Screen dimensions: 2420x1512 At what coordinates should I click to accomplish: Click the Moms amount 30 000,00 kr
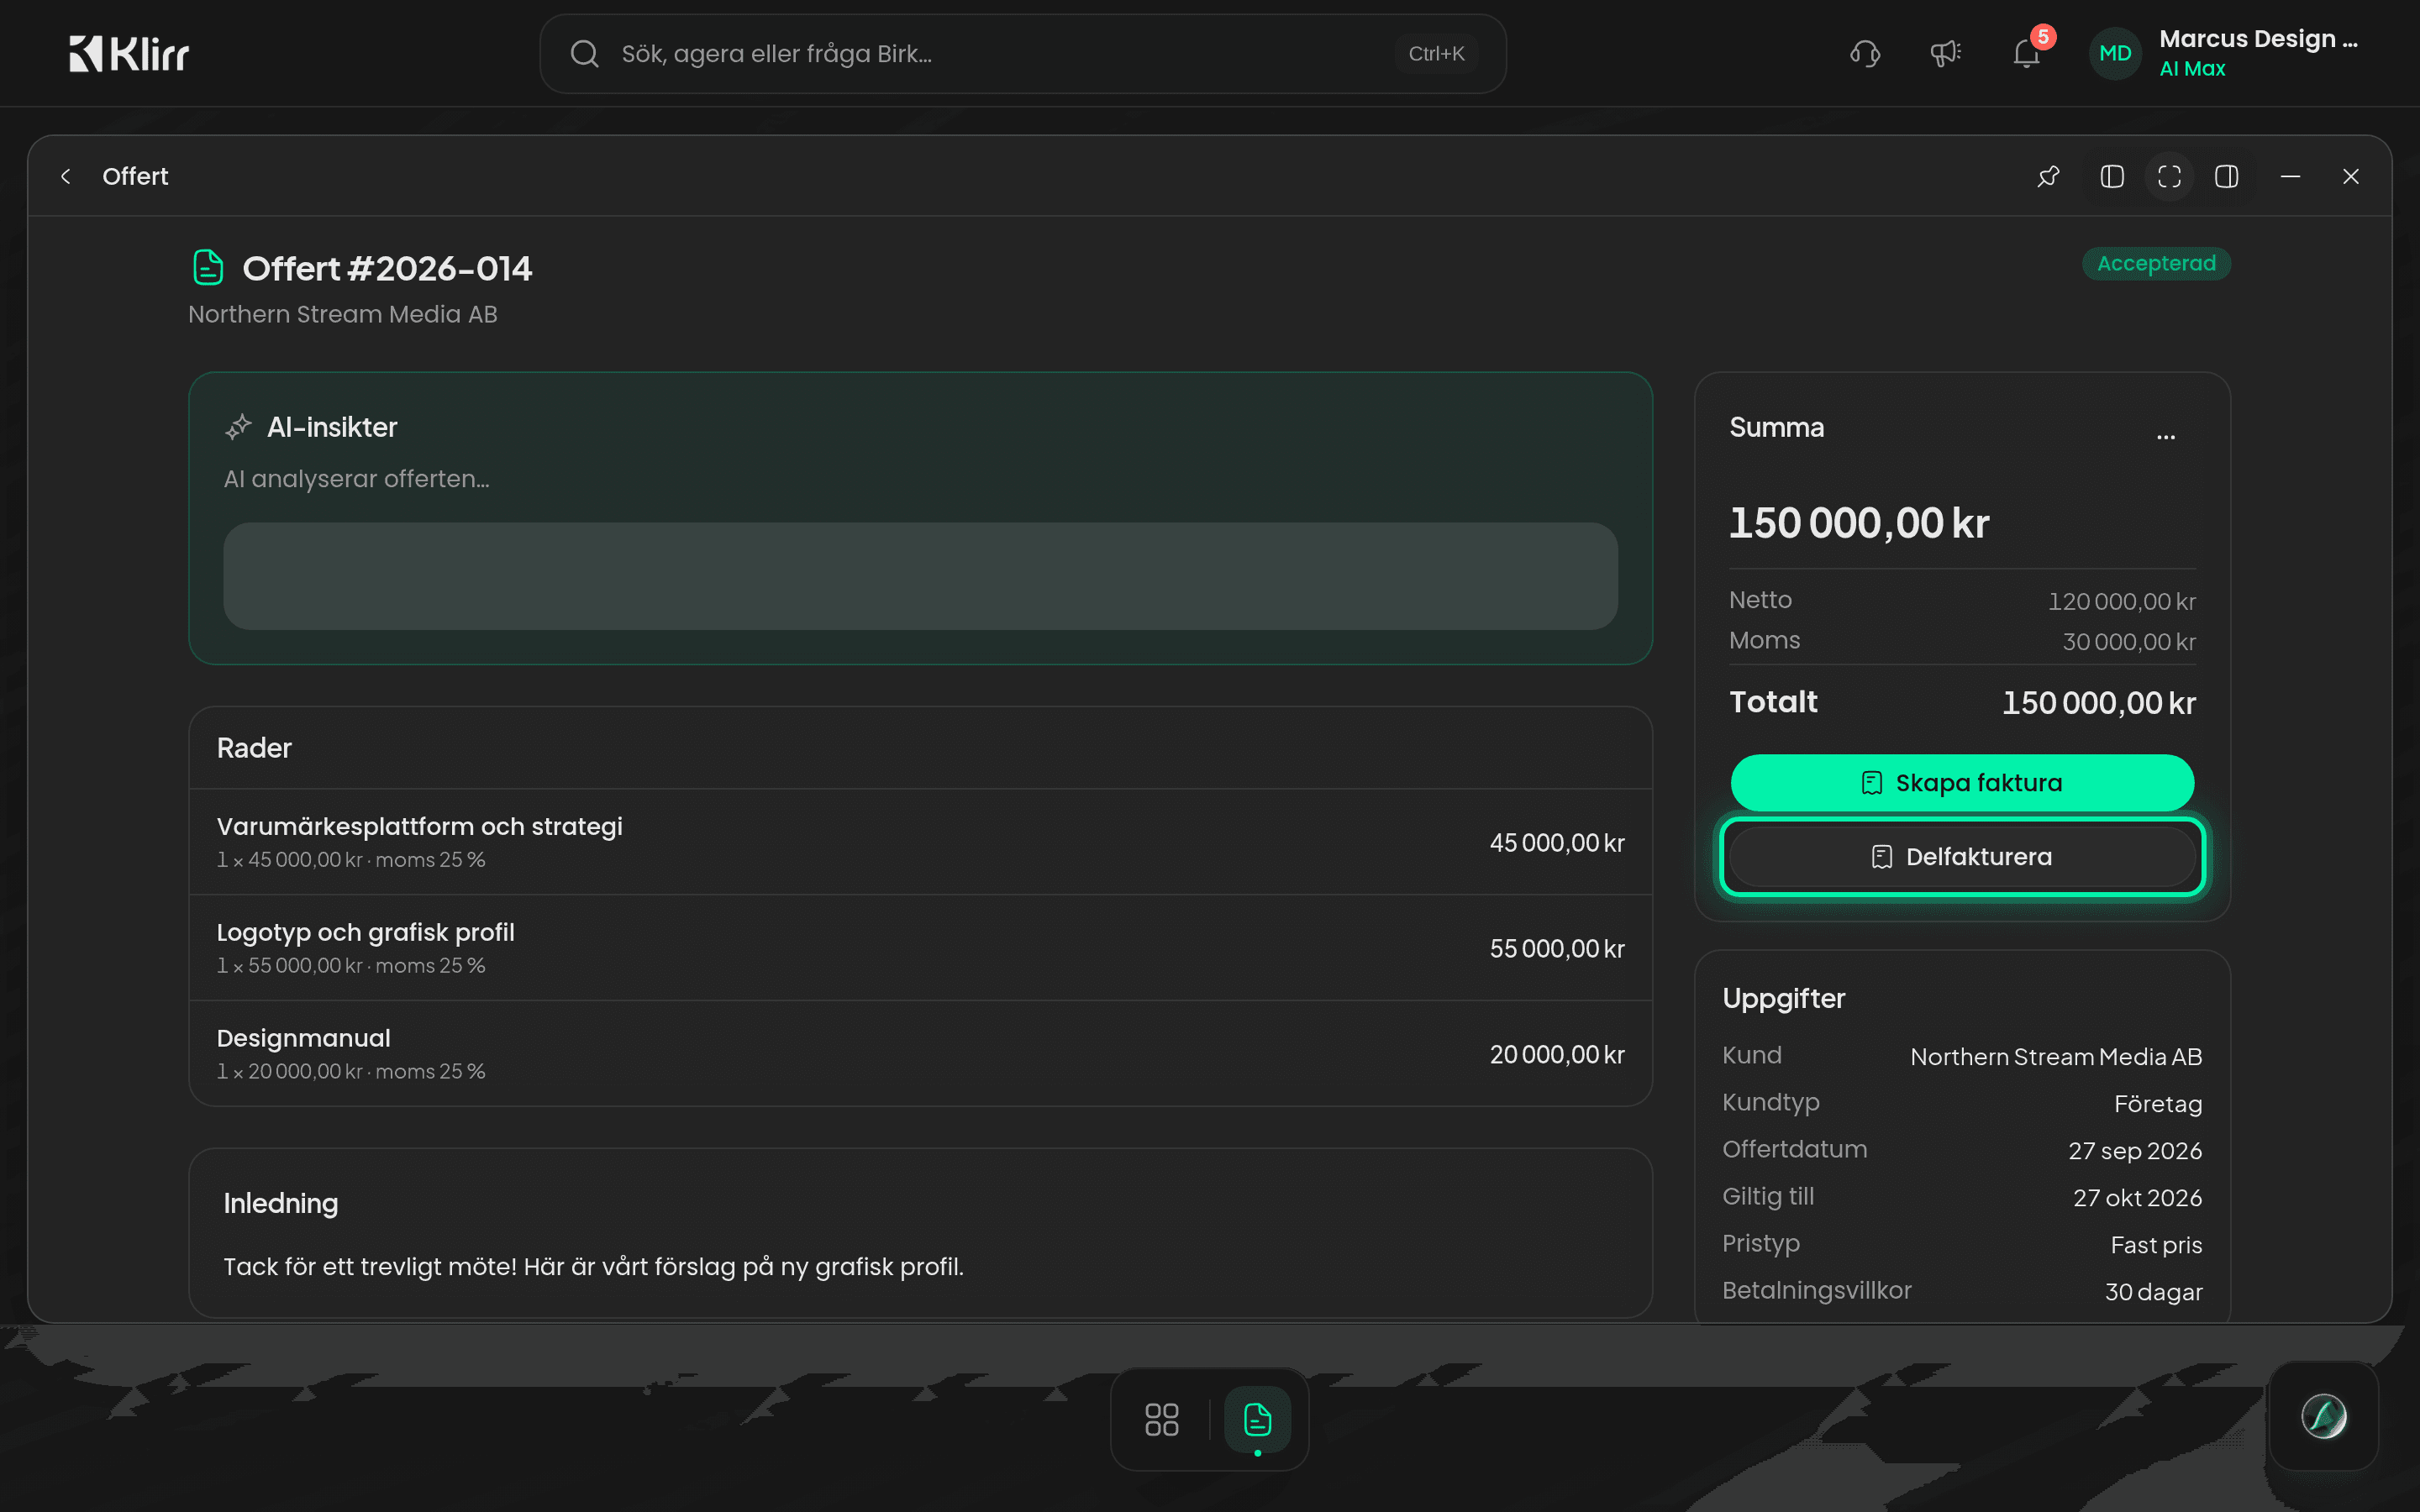tap(2129, 642)
